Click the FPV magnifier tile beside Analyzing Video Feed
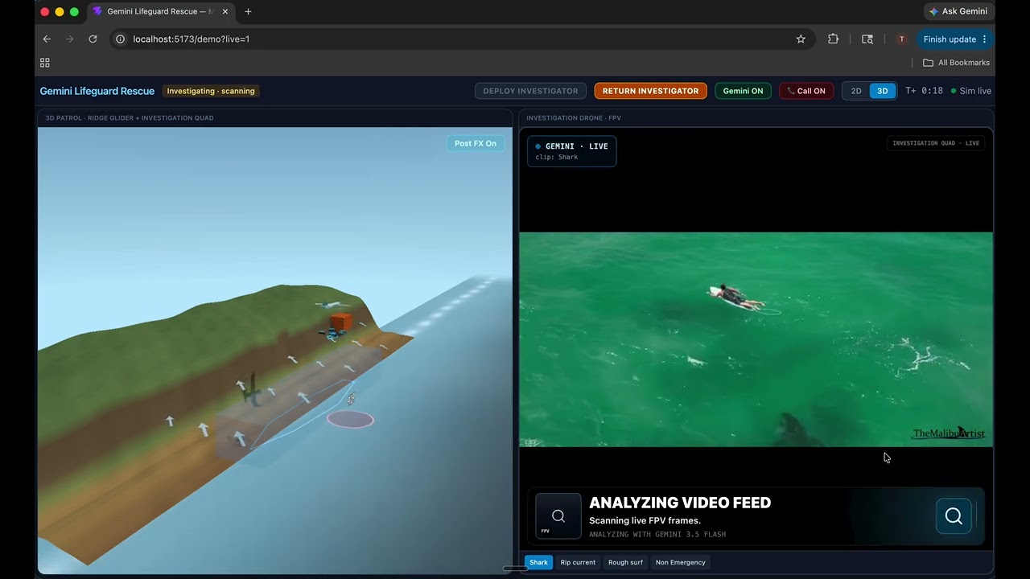The height and width of the screenshot is (579, 1030). coord(558,516)
